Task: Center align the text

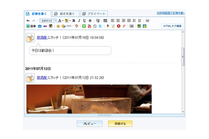Action: (x=118, y=21)
